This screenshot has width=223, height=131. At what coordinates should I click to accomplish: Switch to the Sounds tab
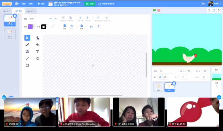coord(30,11)
